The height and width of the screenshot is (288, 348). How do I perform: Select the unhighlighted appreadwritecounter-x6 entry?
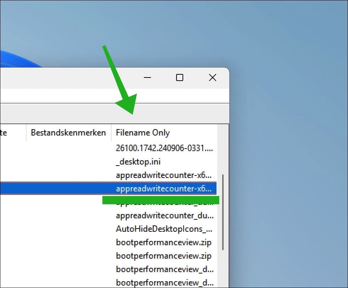point(164,175)
